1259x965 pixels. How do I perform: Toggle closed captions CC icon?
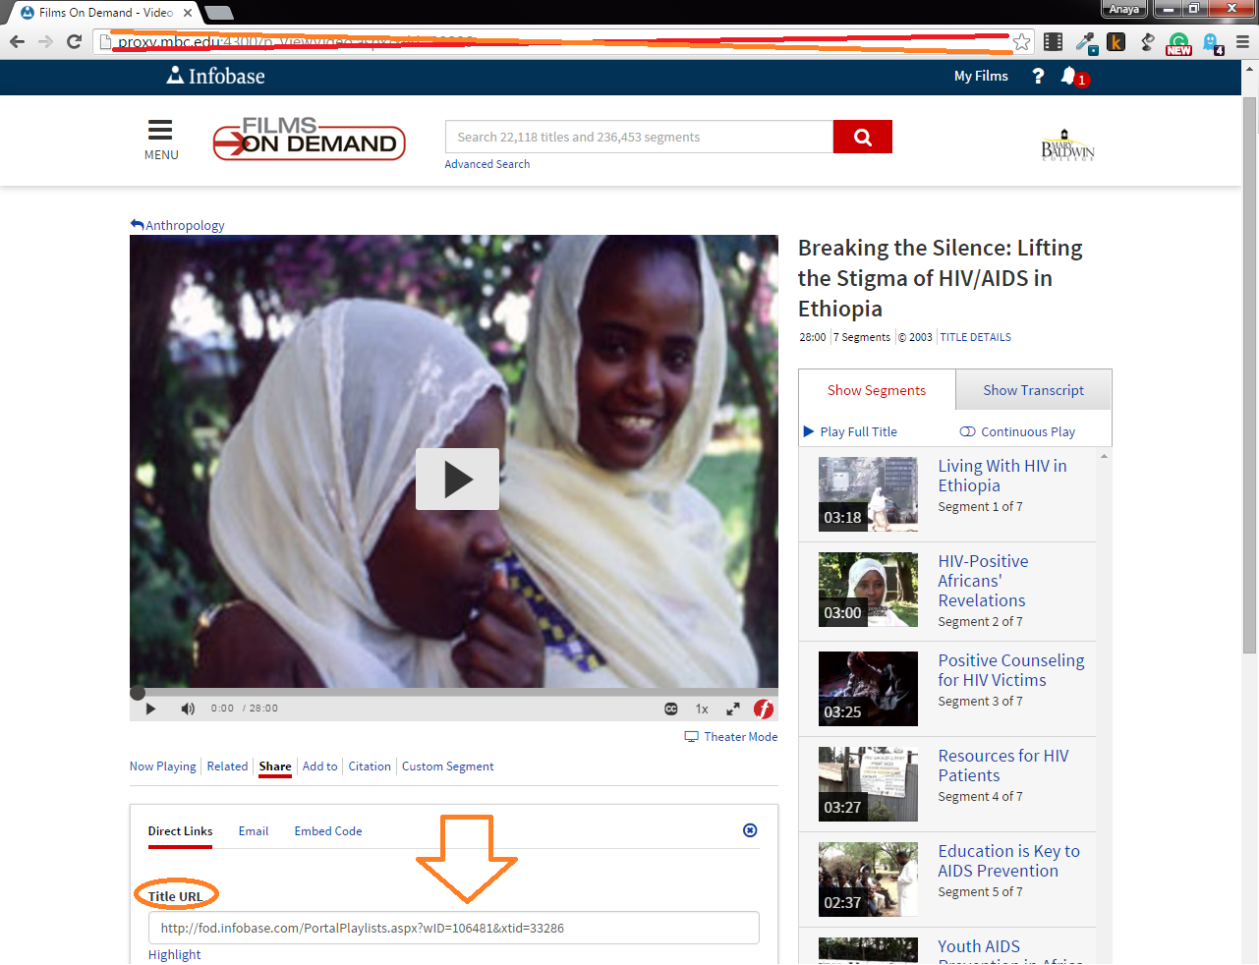[x=671, y=709]
